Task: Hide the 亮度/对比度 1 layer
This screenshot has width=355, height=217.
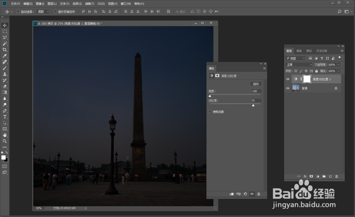Action: pos(288,79)
